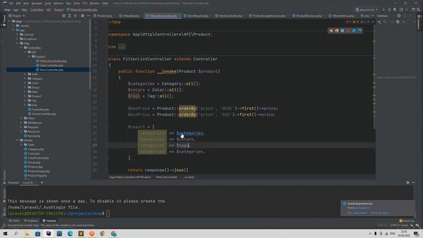
Task: Run the project with the green play icon
Action: pos(383,9)
